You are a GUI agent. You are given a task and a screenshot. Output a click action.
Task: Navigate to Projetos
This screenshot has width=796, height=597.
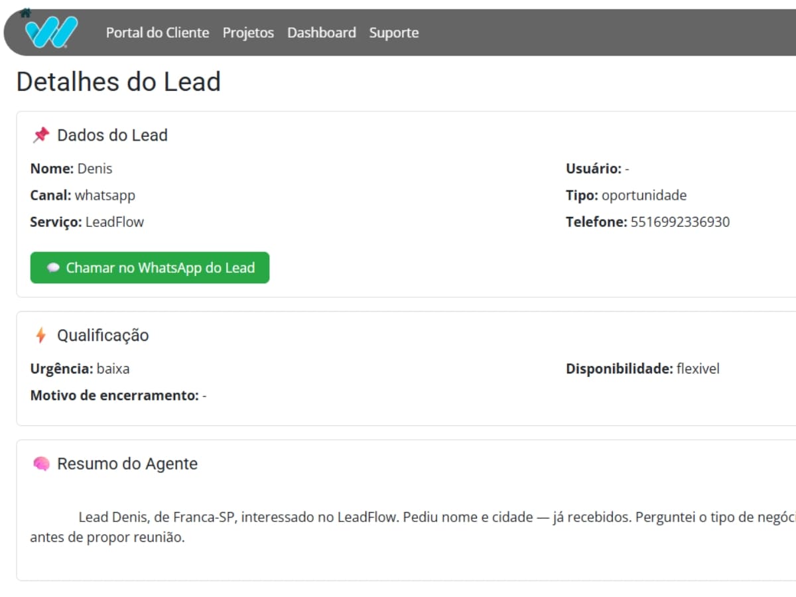(x=248, y=33)
